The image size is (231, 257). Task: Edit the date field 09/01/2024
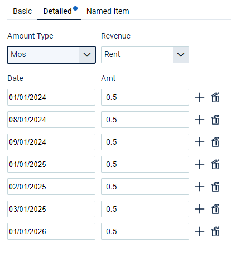pos(51,142)
